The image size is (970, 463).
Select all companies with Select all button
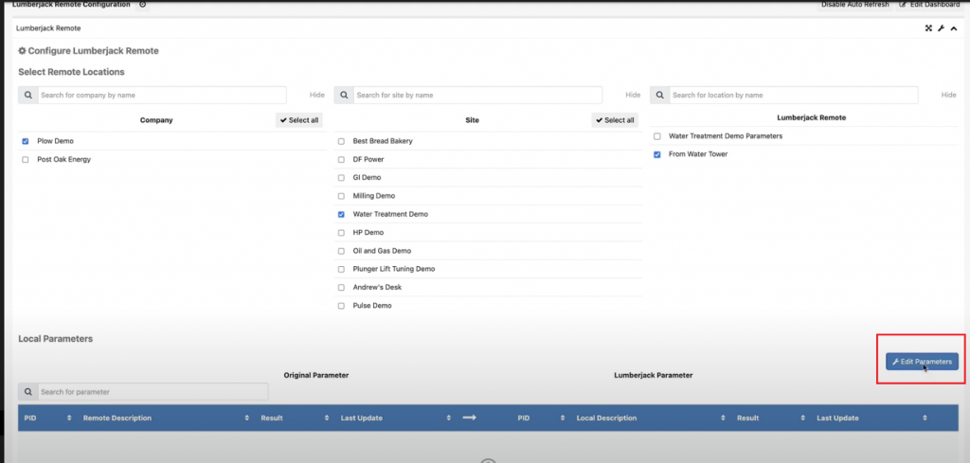click(x=299, y=120)
